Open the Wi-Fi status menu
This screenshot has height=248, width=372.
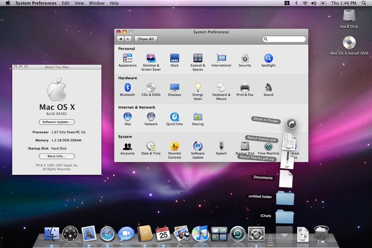pyautogui.click(x=305, y=3)
